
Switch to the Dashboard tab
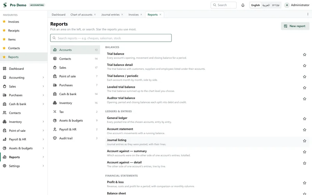[x=58, y=14]
